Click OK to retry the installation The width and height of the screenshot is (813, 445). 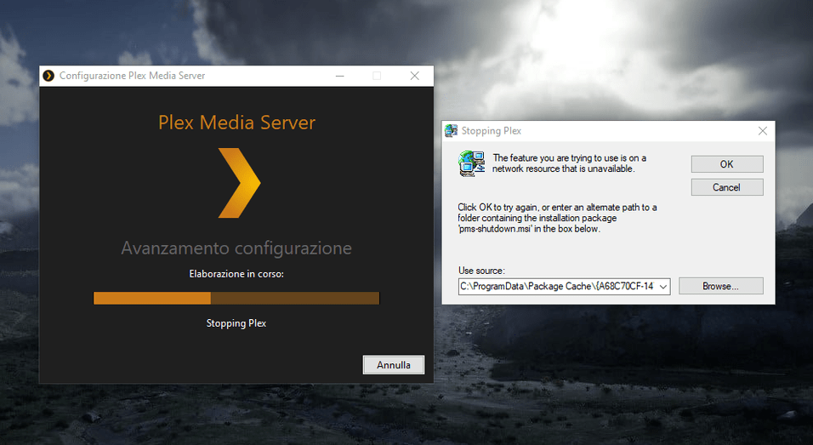[727, 164]
